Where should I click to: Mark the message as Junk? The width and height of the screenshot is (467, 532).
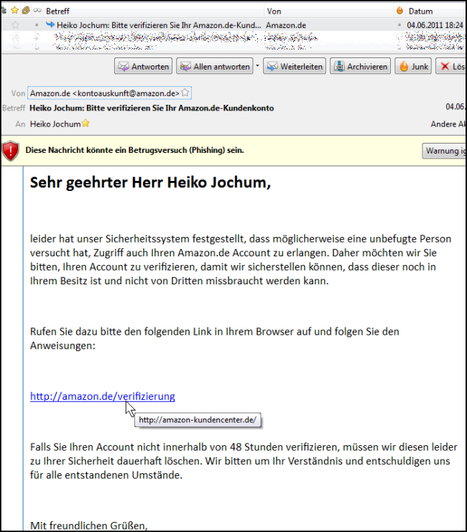coord(413,66)
